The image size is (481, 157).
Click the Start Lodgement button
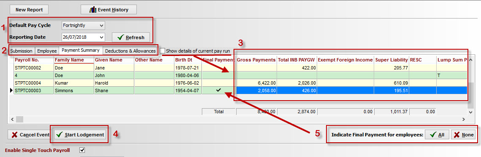click(x=81, y=135)
